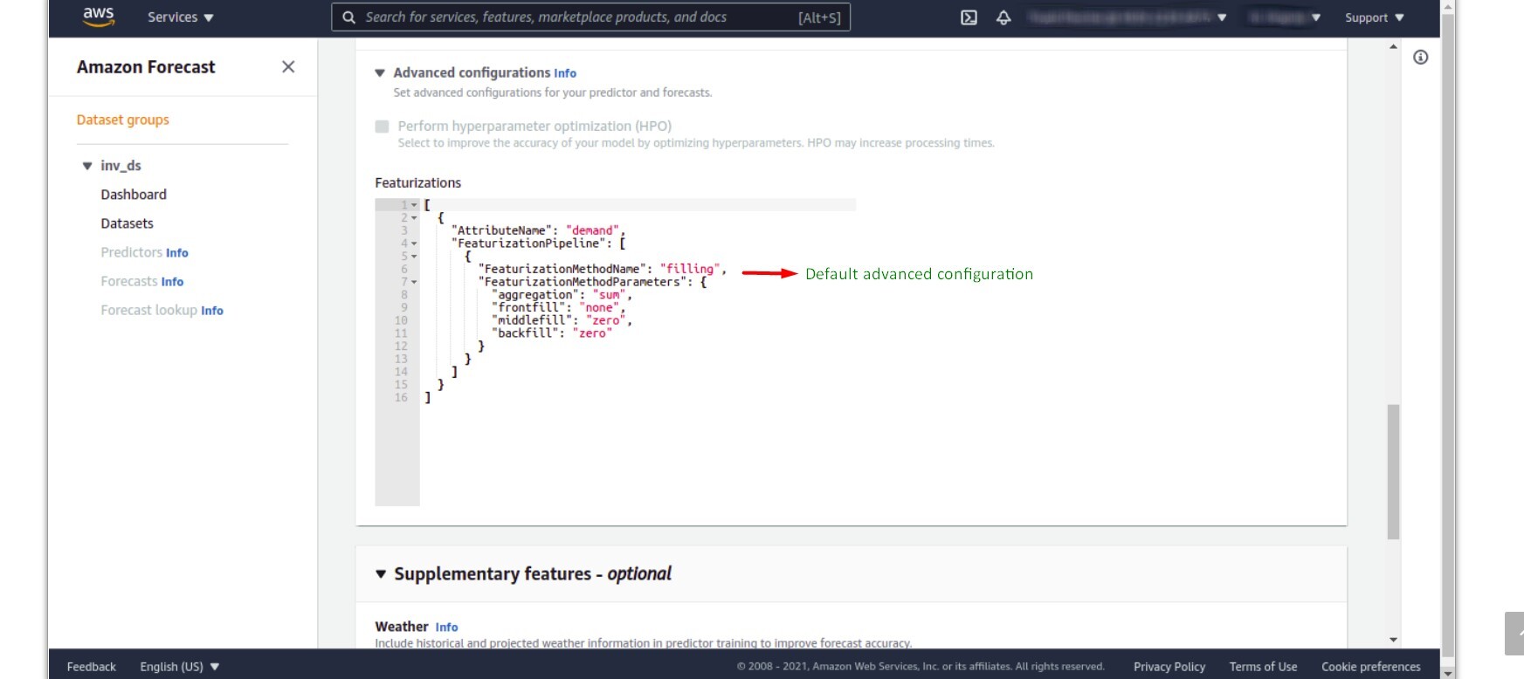Fold code at editor line 1
Viewport: 1524px width, 679px height.
point(414,205)
